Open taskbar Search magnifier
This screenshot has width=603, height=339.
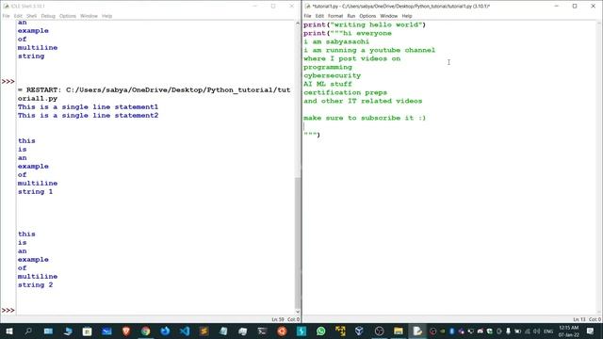[28, 331]
